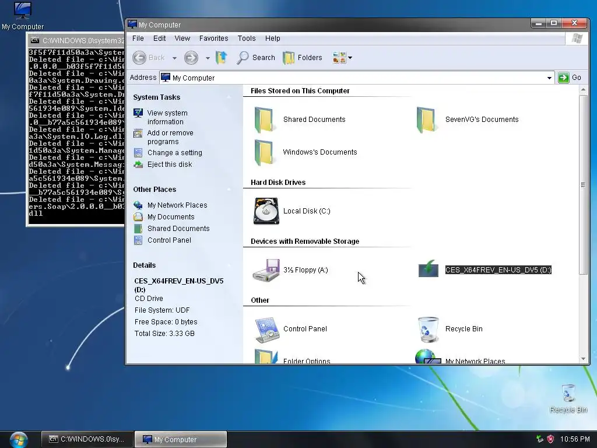
Task: Click the security shield tray icon
Action: coord(550,439)
